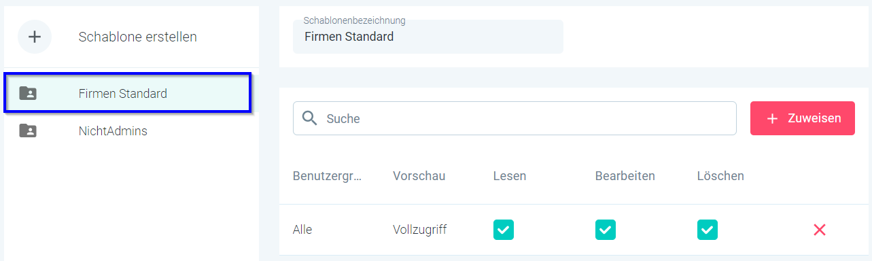The height and width of the screenshot is (261, 872).
Task: Click the Löschen column header
Action: click(x=720, y=176)
